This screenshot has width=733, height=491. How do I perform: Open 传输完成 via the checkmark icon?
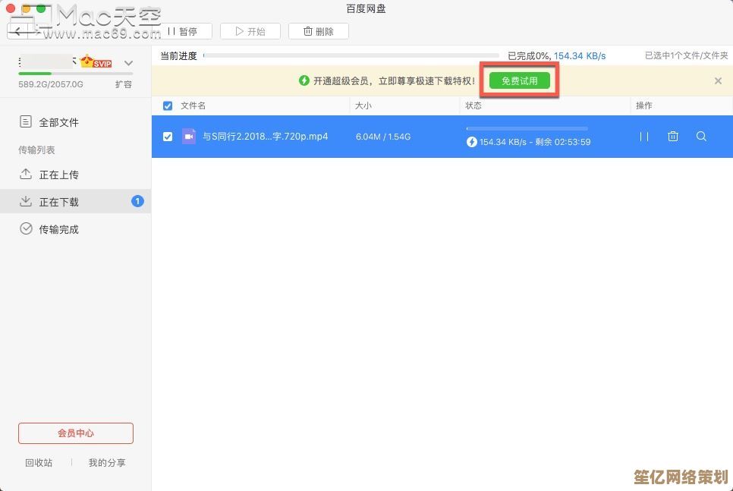click(x=26, y=228)
